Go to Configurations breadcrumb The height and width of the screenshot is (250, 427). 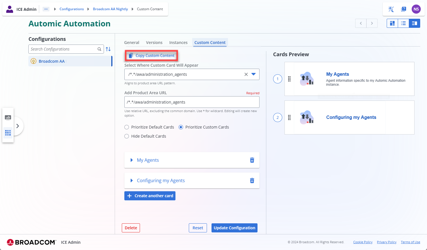[72, 9]
